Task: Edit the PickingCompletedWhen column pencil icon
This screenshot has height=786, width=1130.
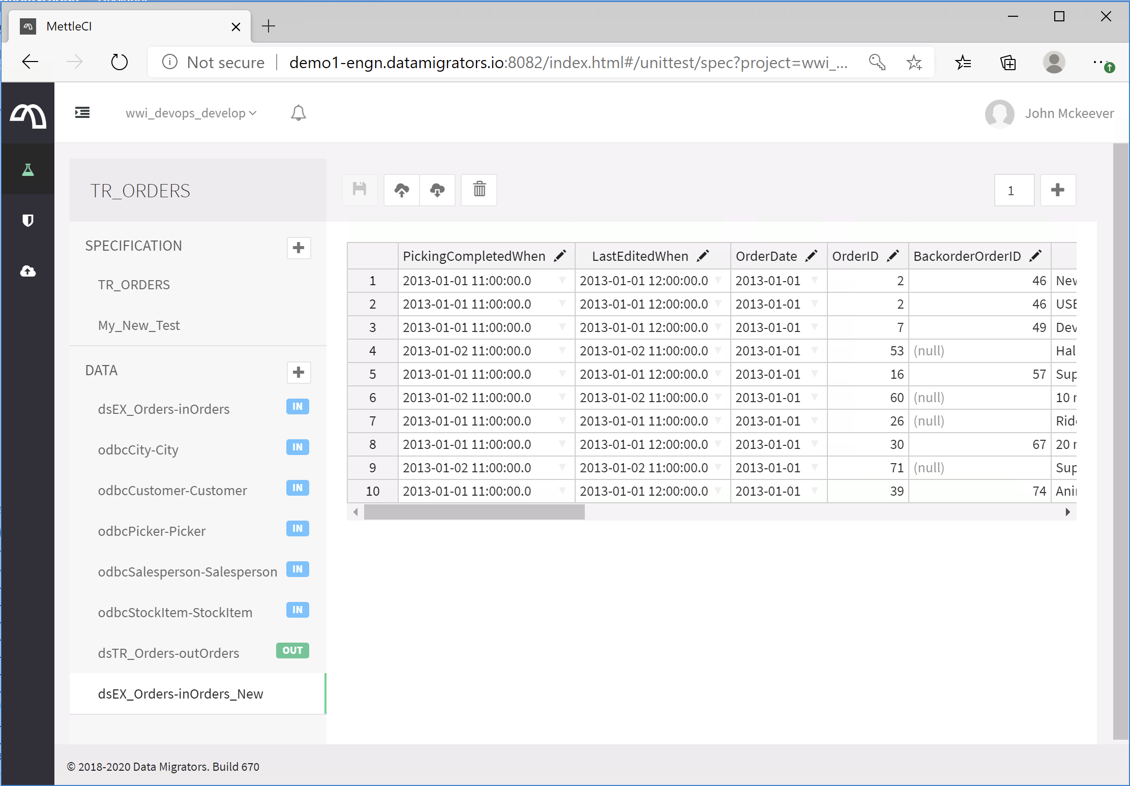Action: point(560,256)
